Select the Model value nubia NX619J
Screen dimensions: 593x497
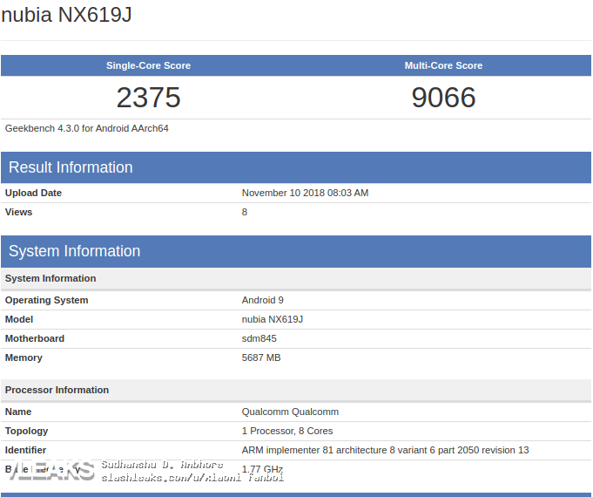tap(273, 319)
